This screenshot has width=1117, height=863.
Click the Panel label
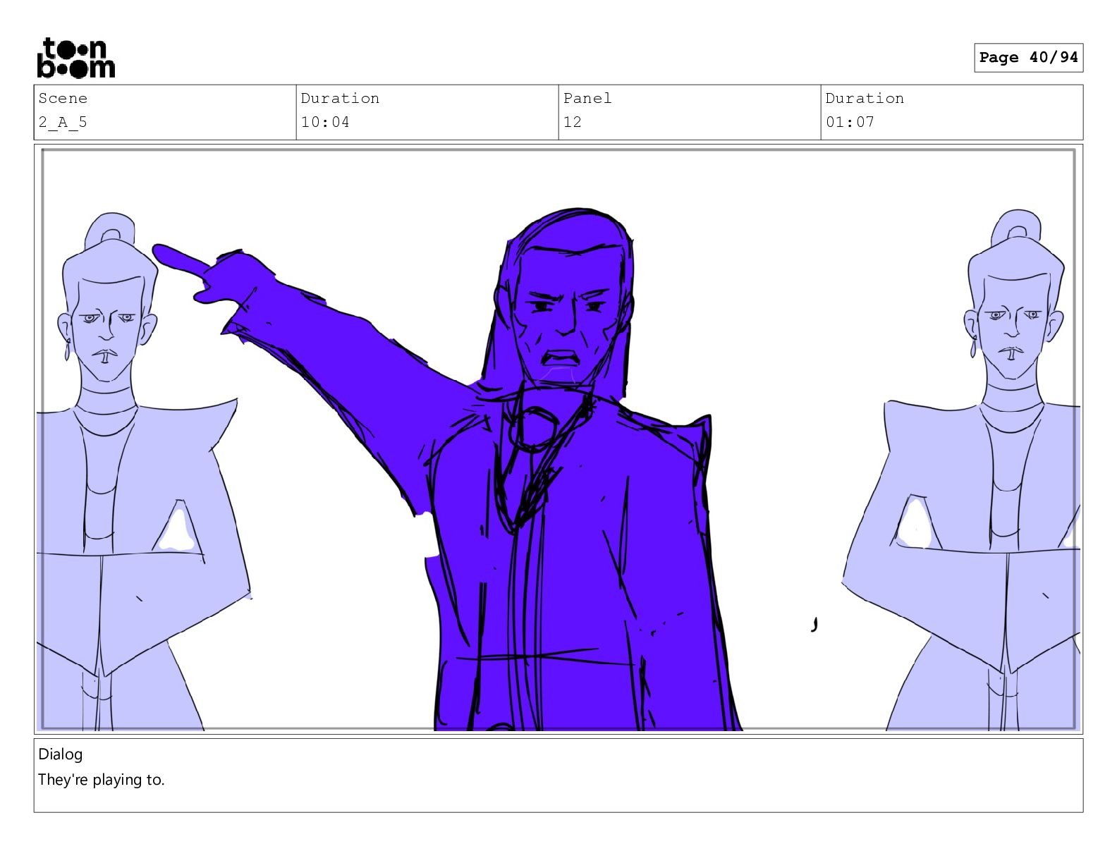pos(587,99)
